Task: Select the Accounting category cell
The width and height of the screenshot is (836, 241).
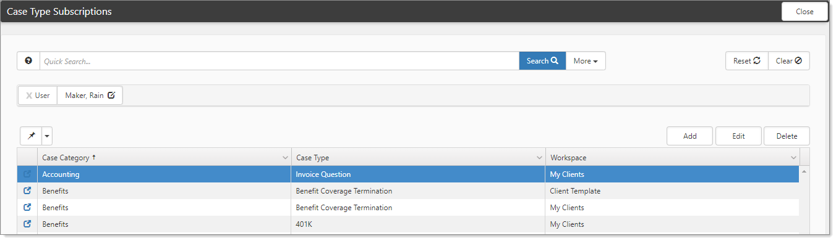Action: [x=164, y=174]
